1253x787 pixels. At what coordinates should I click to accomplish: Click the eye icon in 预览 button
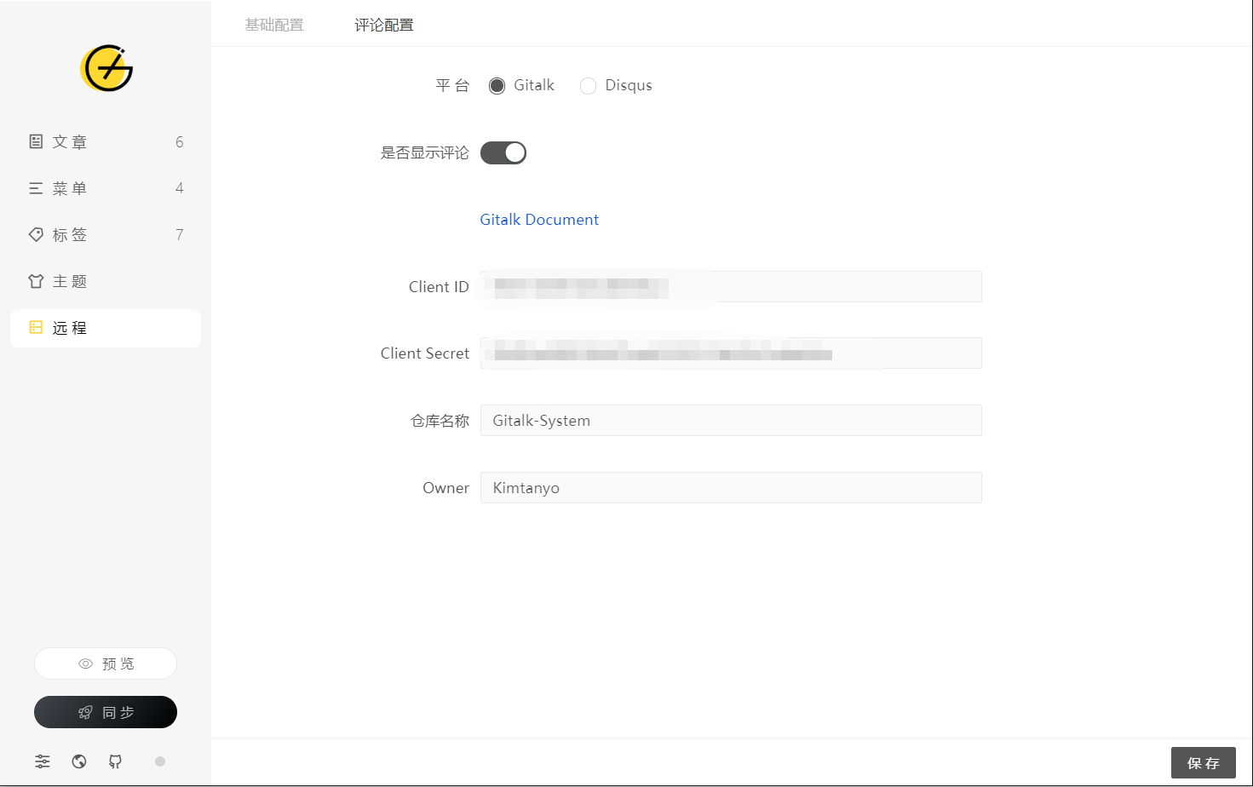[x=85, y=663]
